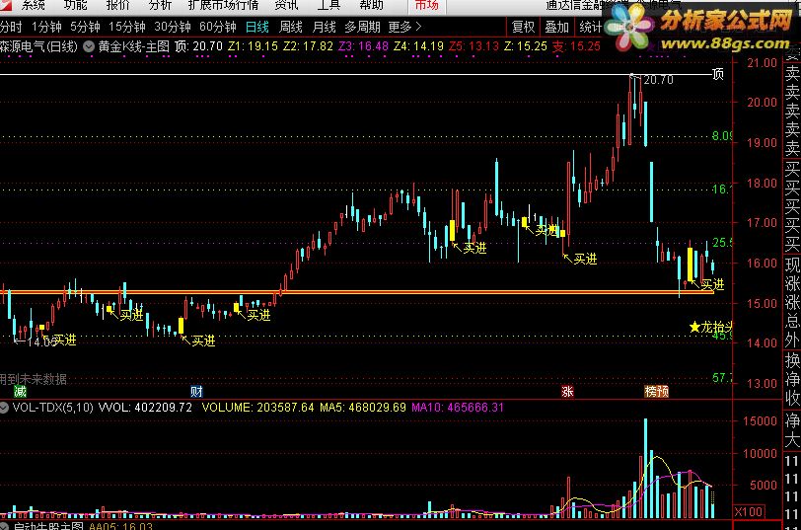Click the 21.00 price axis label

pos(762,63)
